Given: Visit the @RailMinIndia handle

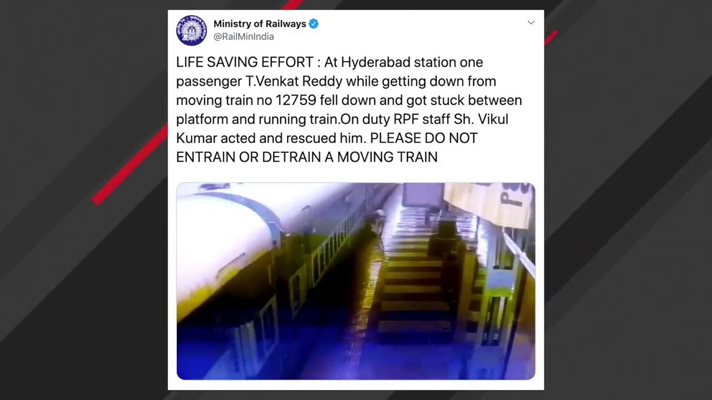Looking at the screenshot, I should [244, 37].
